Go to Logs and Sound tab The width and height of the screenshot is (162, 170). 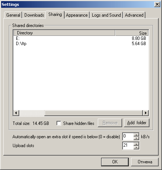[x=106, y=15]
